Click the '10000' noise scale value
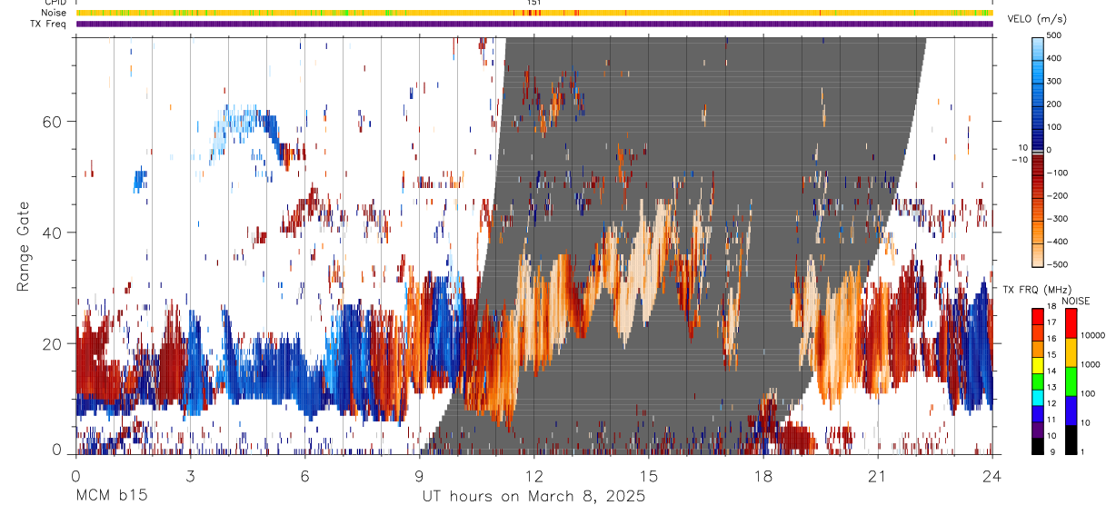1116x515 pixels. 1094,335
